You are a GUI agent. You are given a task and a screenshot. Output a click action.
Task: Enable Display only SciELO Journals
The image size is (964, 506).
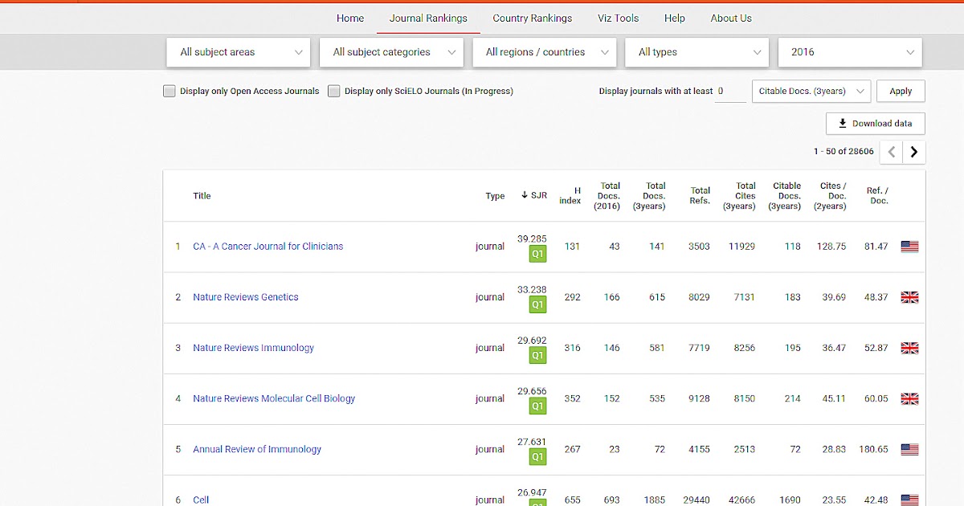(x=333, y=91)
